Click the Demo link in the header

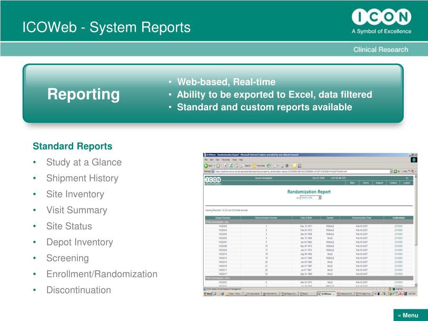[x=366, y=183]
